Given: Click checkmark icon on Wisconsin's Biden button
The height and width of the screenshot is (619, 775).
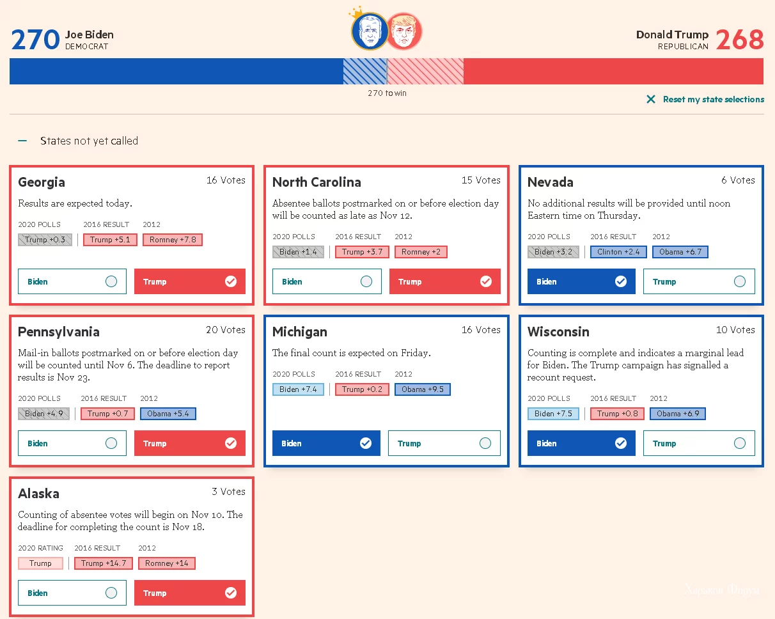Looking at the screenshot, I should pos(620,443).
